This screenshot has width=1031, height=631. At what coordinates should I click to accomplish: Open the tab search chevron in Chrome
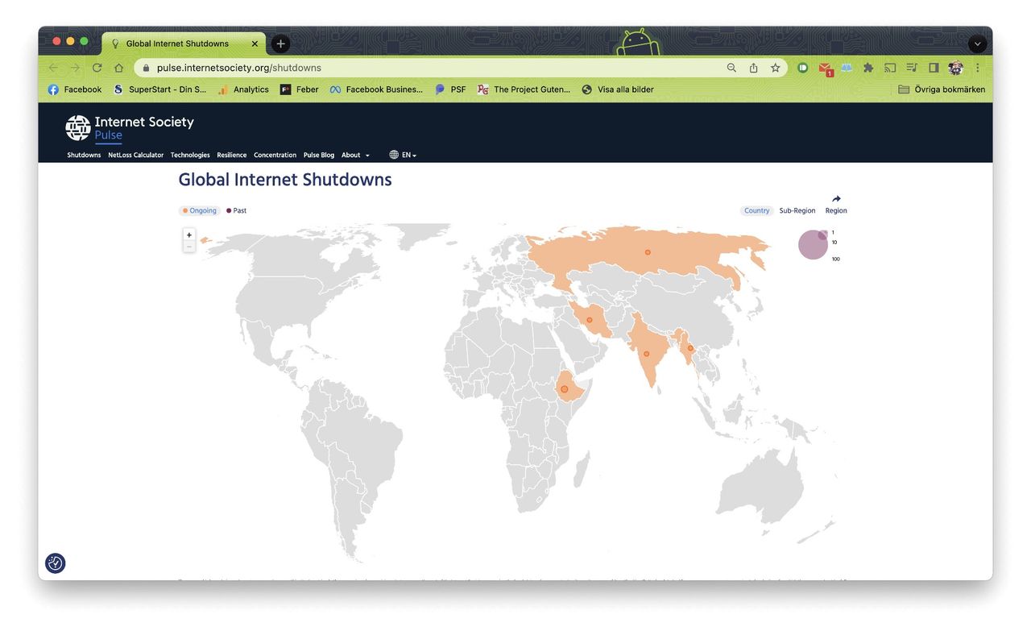pos(977,44)
